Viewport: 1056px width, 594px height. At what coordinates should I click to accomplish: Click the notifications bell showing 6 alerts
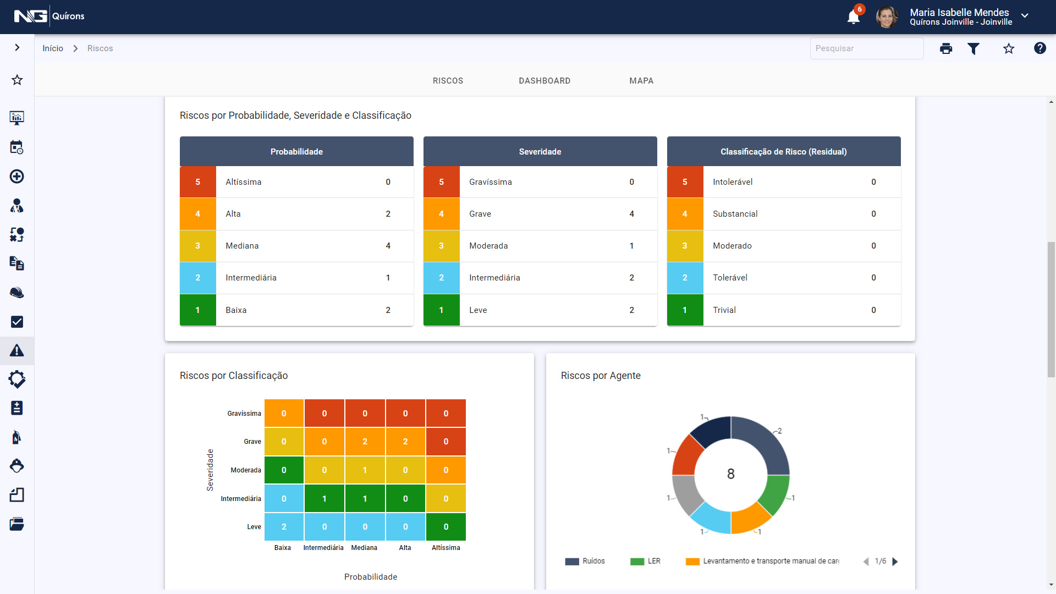[x=853, y=17]
